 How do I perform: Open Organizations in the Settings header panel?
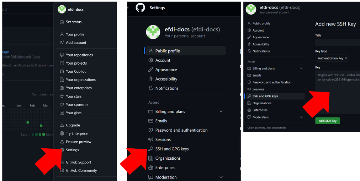(168, 158)
